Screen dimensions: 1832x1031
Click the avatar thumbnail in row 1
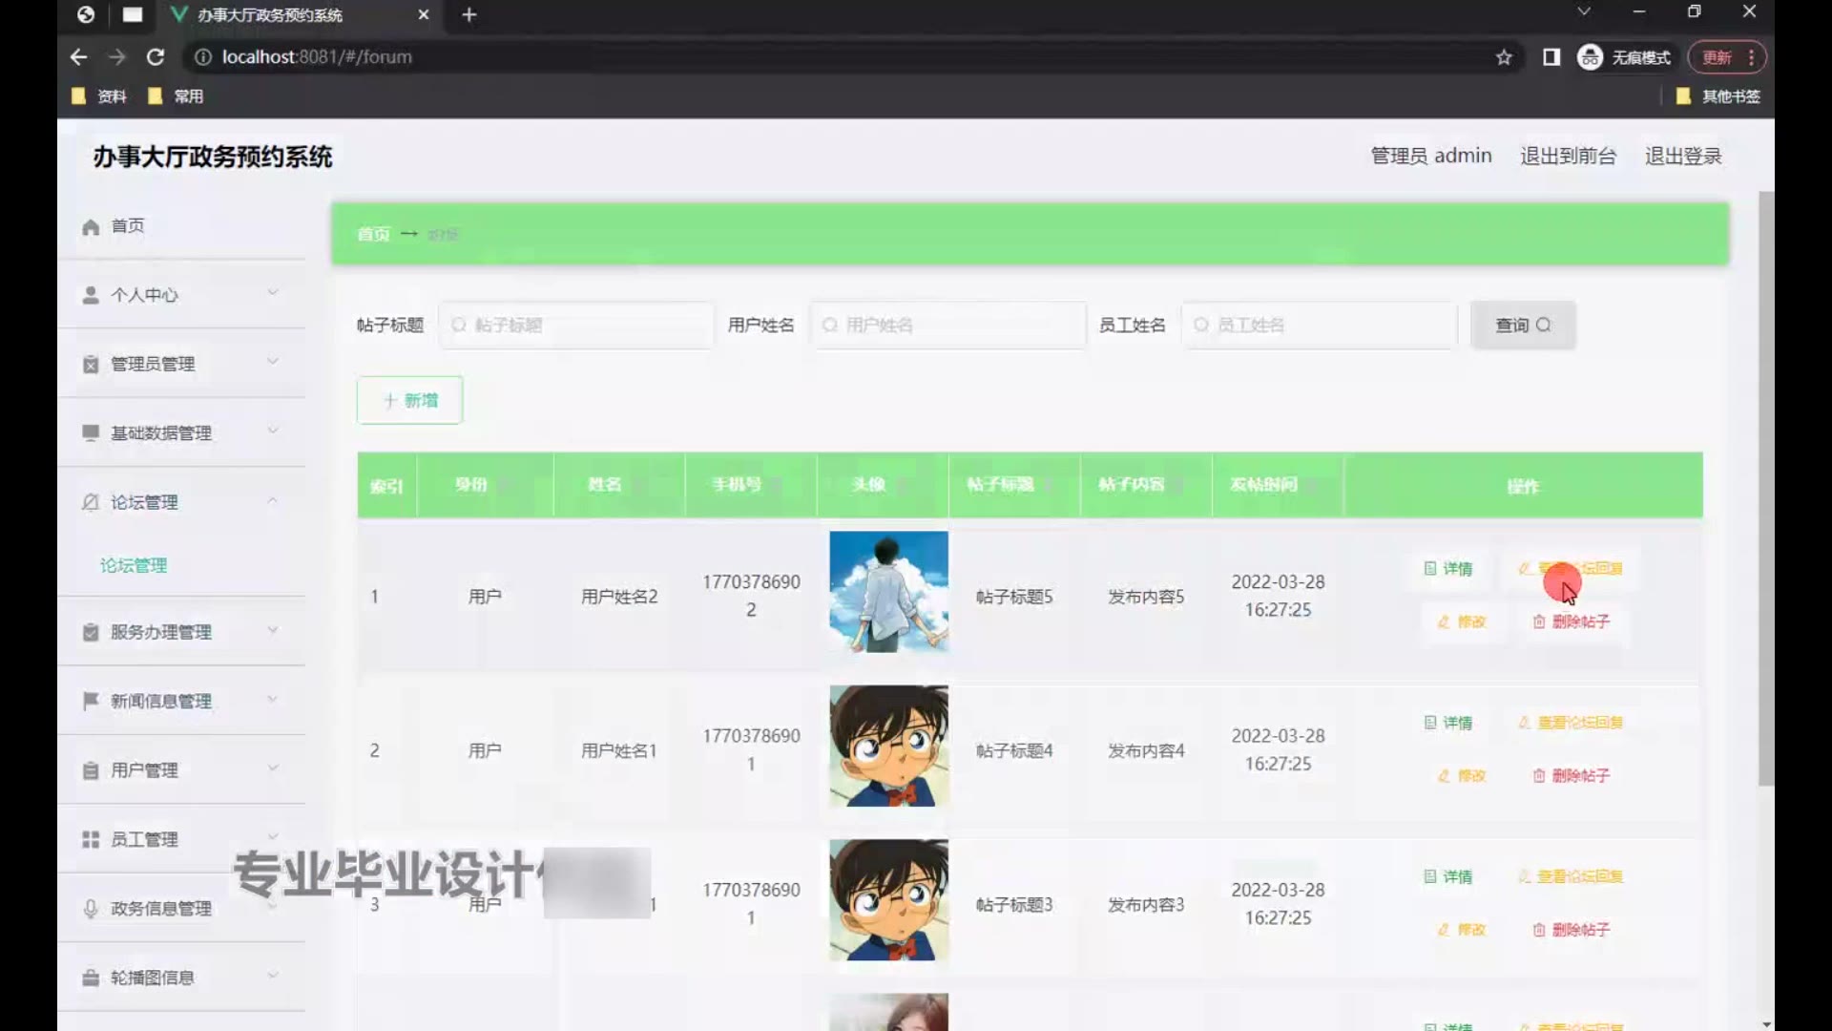point(888,592)
